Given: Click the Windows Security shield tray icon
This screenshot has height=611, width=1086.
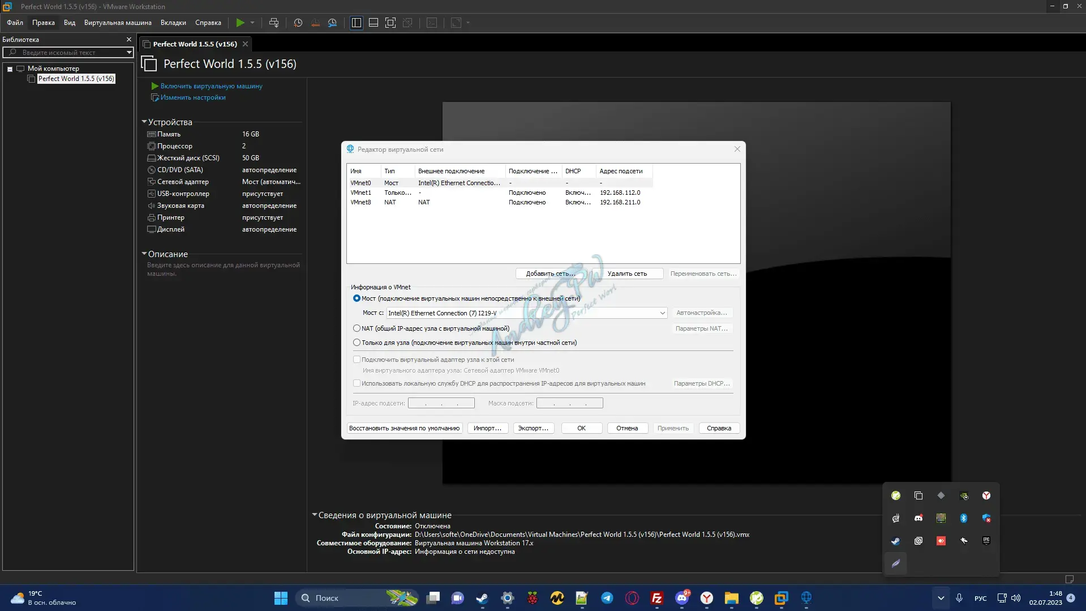Looking at the screenshot, I should pos(986,518).
